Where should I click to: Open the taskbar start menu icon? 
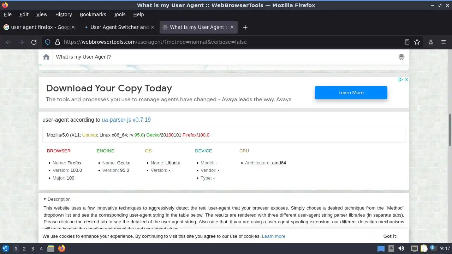click(5, 248)
